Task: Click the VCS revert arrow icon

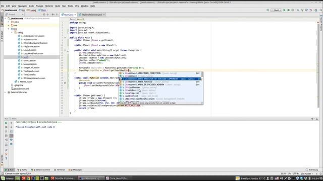Action: tap(311, 10)
